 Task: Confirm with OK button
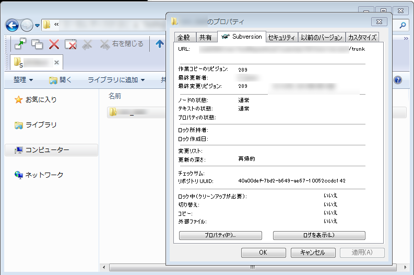click(x=263, y=253)
